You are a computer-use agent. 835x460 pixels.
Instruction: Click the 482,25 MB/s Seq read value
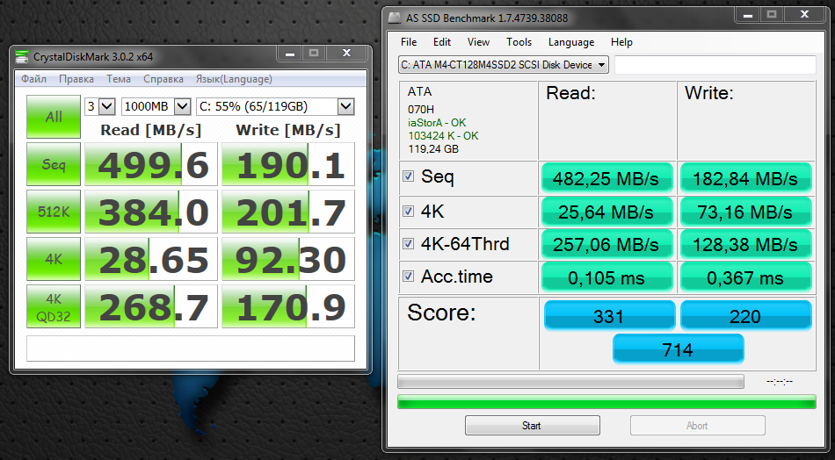[x=606, y=178]
